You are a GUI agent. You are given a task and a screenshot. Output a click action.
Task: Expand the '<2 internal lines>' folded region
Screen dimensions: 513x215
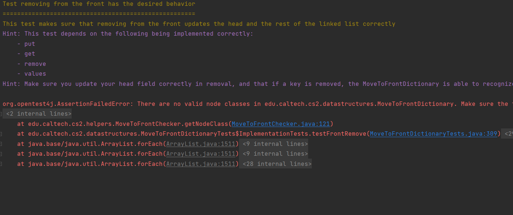(x=39, y=114)
